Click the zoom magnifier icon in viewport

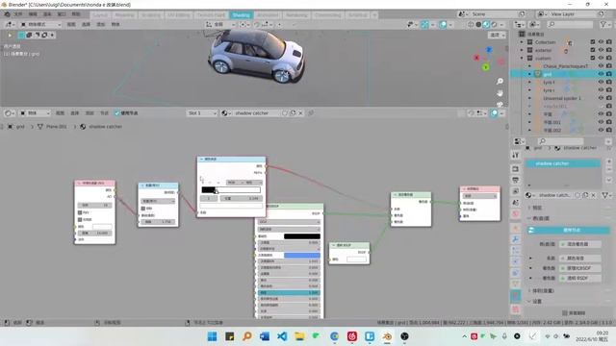500,81
